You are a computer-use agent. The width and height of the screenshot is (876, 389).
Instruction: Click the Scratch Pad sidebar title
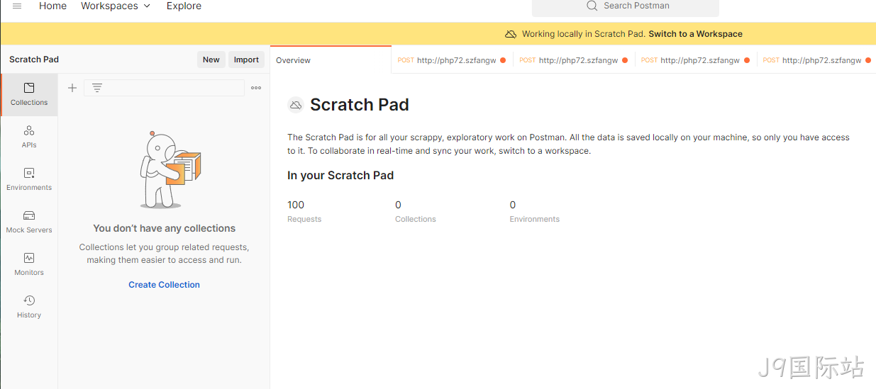[x=34, y=60]
